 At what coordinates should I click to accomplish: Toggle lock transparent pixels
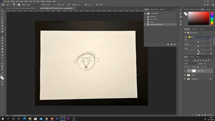point(188,67)
